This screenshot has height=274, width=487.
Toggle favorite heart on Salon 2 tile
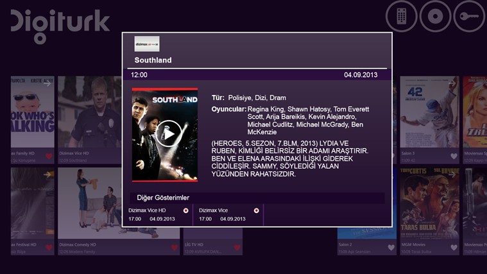(x=391, y=248)
